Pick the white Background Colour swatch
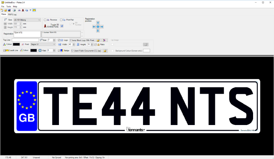 coord(146,51)
